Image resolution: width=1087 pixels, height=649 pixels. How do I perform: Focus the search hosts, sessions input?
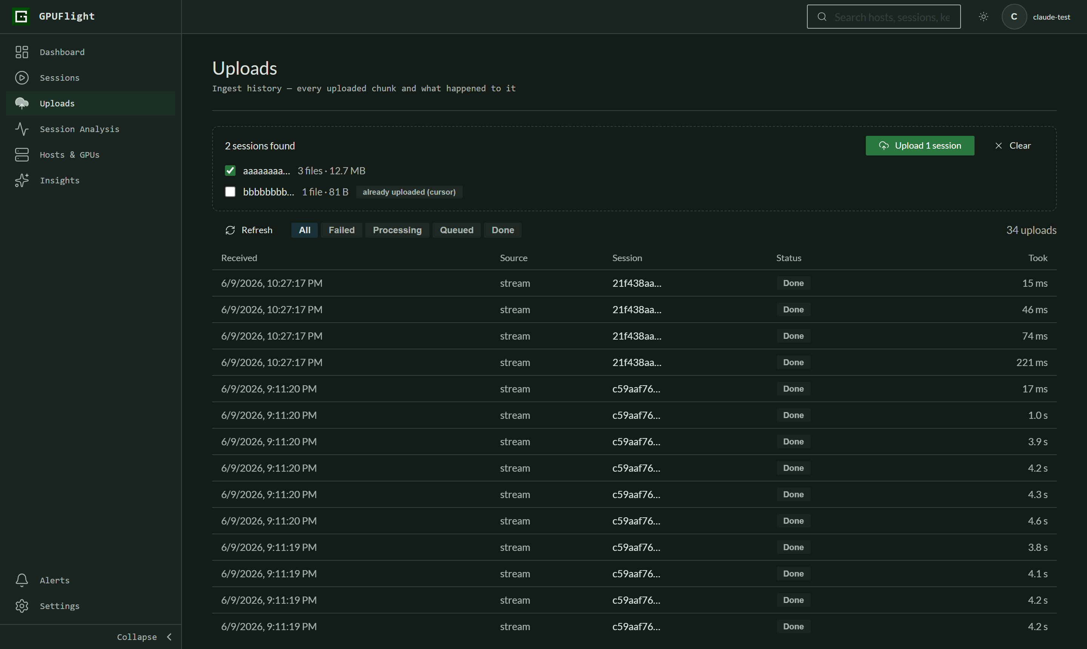(x=884, y=17)
